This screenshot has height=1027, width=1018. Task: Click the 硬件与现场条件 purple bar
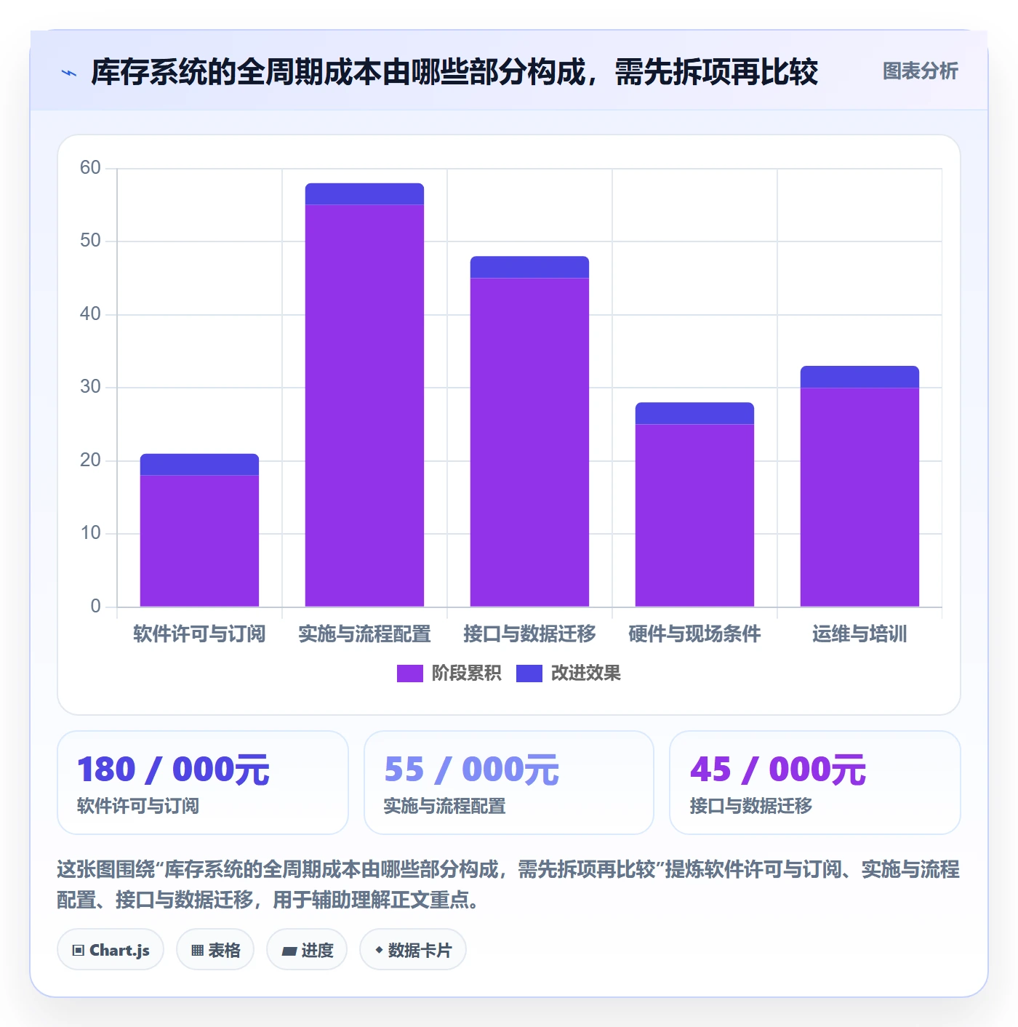694,515
